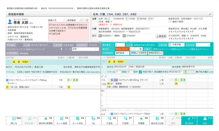
Task: Collapse the right panel 基 薬 特管A section triangle
Action: [103, 61]
